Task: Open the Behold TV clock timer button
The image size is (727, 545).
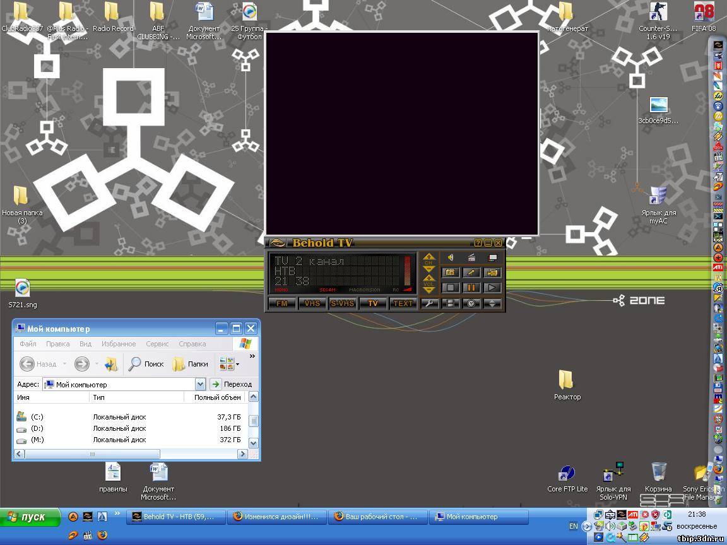Action: (471, 303)
